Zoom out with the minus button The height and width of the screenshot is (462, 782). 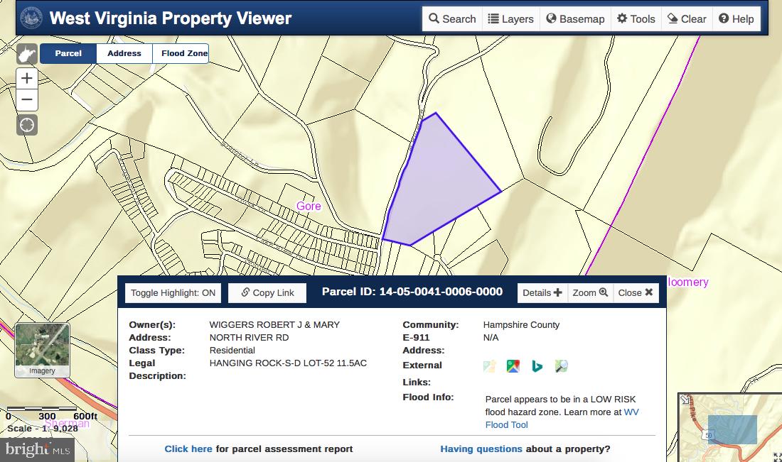(x=27, y=99)
